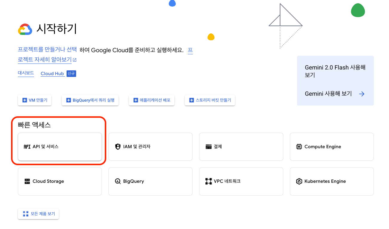Image resolution: width=389 pixels, height=229 pixels.
Task: Click the plus icon on 스토리지 버킷 만들기
Action: click(192, 100)
